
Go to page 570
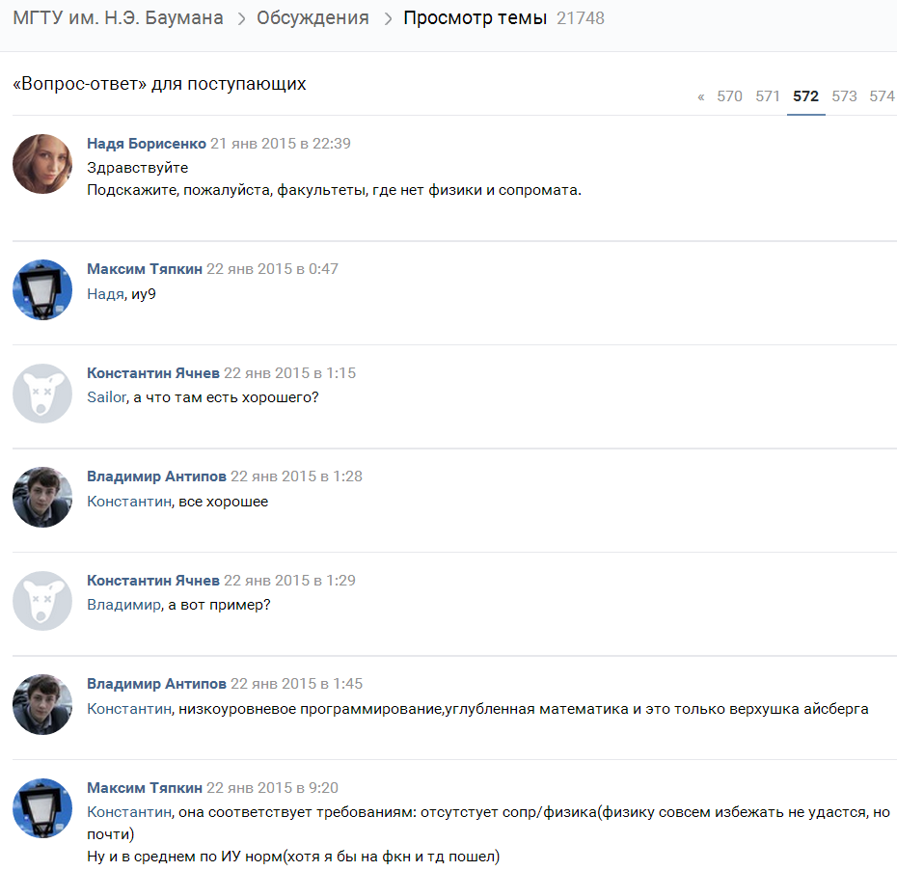729,96
